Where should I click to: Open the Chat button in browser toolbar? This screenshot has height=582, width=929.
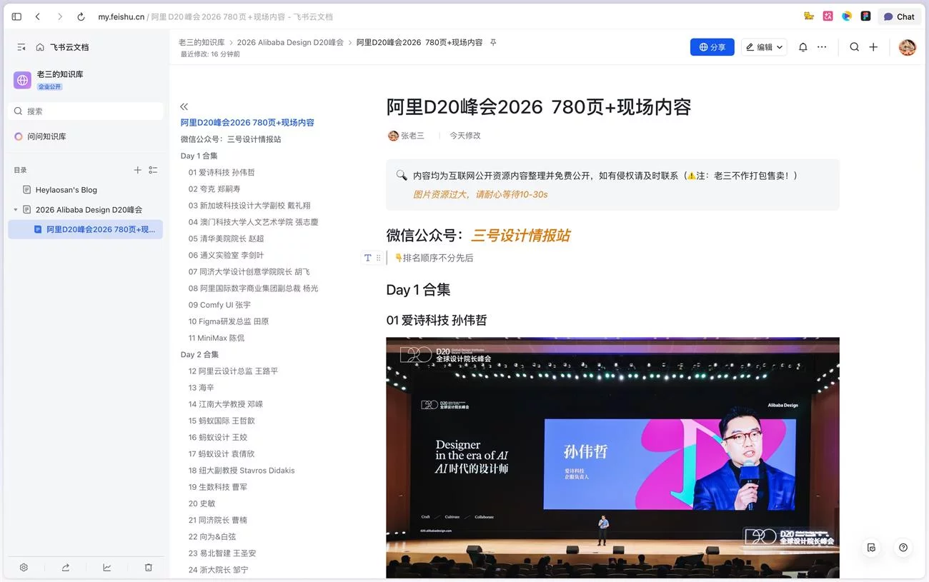click(x=899, y=16)
